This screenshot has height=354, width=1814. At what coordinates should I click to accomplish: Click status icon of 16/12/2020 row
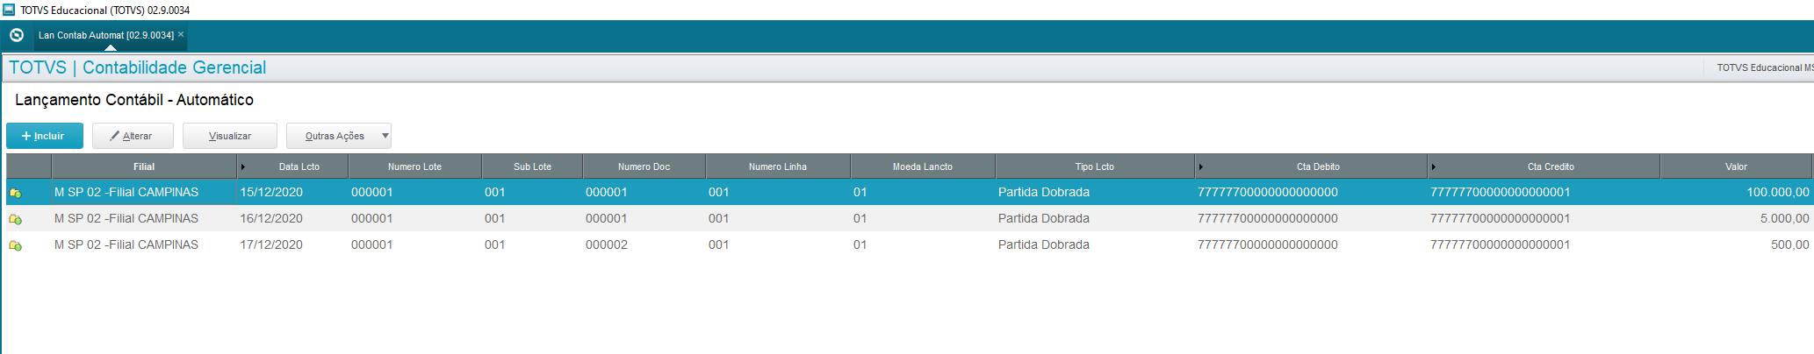(x=15, y=219)
